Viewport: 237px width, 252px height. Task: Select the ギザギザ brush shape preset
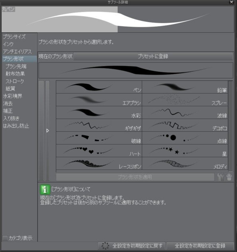(x=99, y=125)
